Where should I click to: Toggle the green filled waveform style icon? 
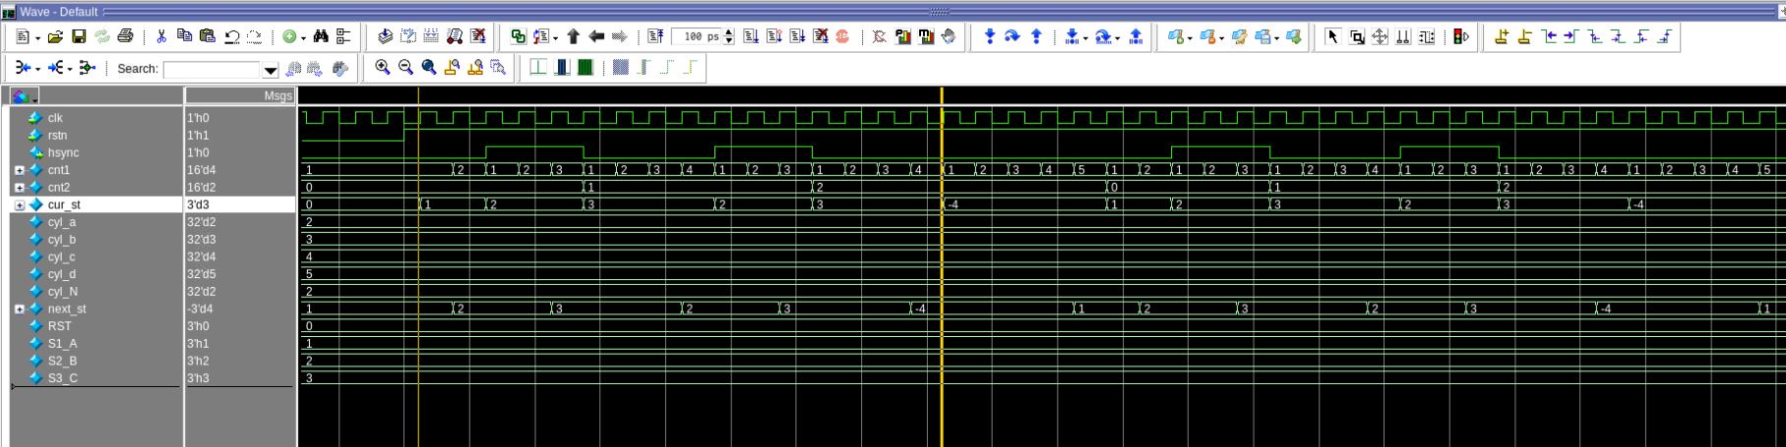pos(585,67)
